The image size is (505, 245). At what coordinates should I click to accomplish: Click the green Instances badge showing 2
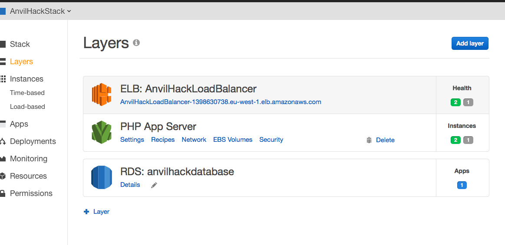(x=456, y=140)
